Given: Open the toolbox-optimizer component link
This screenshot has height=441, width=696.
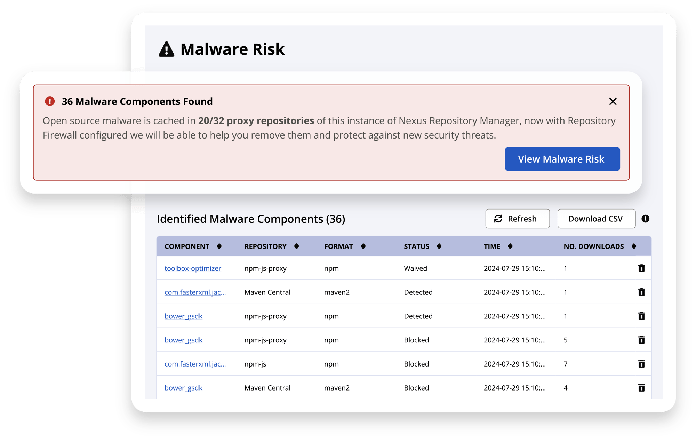Looking at the screenshot, I should 193,268.
